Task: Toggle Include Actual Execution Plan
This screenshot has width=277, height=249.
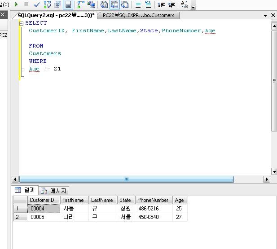Action: coord(81,4)
